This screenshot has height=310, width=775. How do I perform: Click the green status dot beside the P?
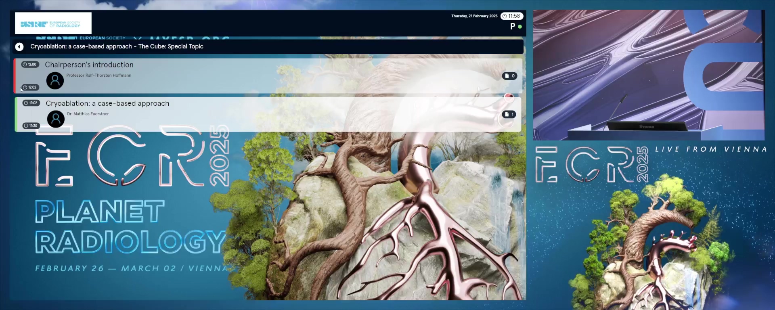[520, 27]
